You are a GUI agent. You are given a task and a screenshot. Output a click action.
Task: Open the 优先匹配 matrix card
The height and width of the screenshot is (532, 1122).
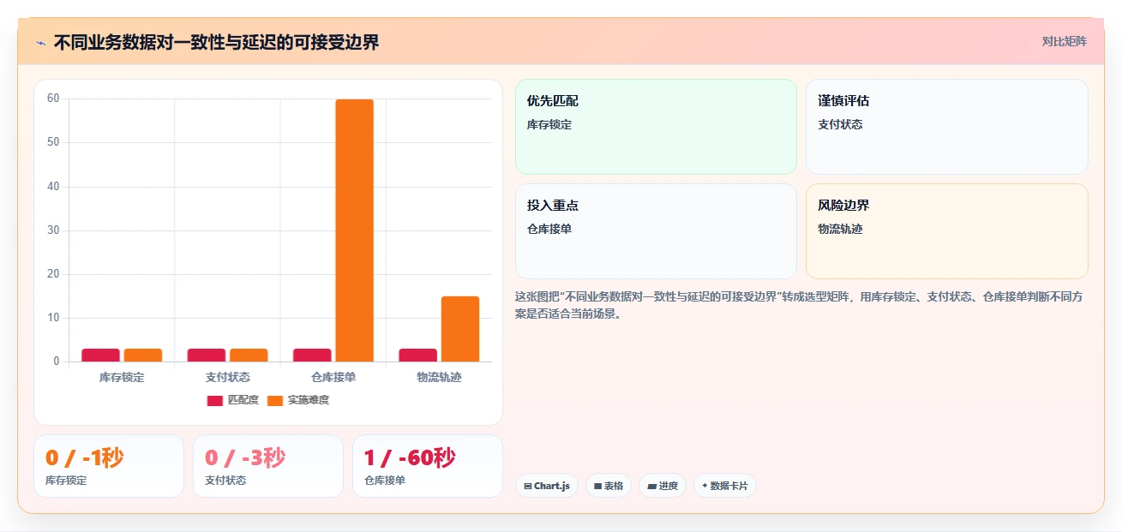click(x=656, y=127)
